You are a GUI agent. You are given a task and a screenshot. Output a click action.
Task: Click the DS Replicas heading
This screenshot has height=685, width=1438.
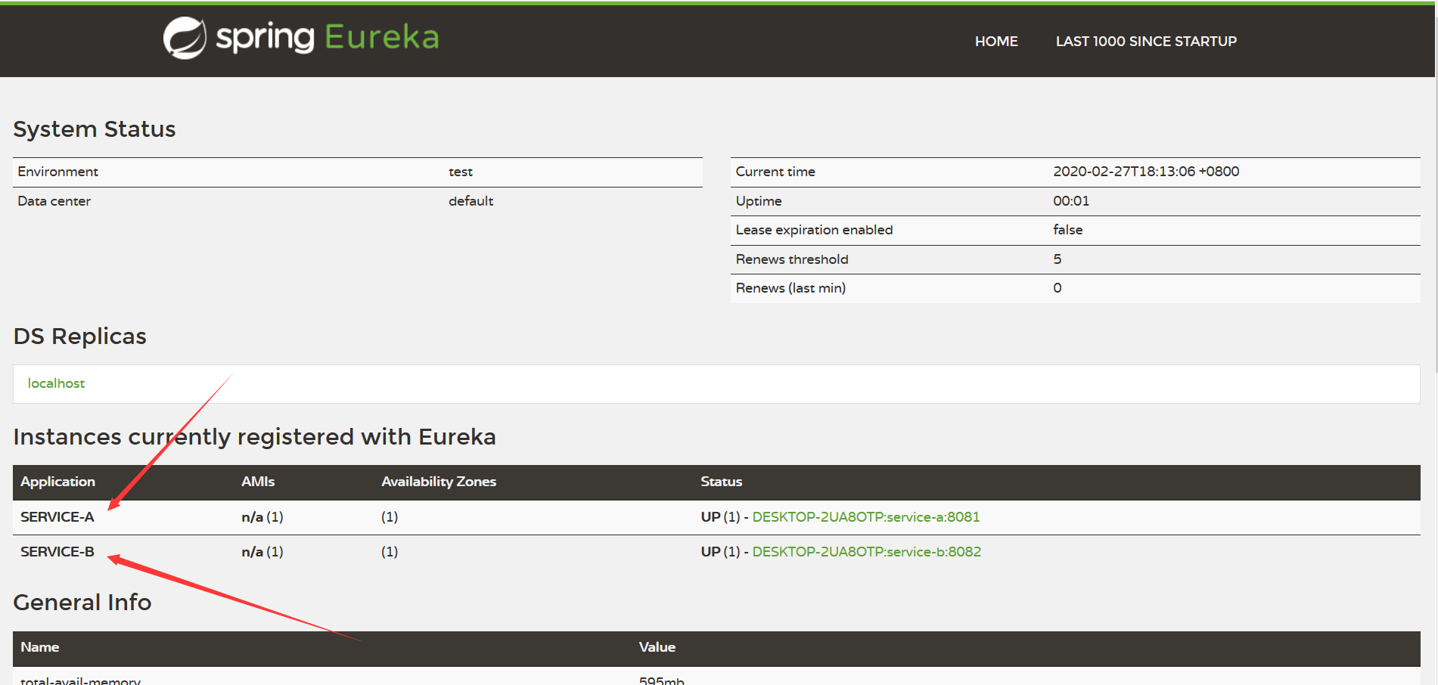pos(80,336)
